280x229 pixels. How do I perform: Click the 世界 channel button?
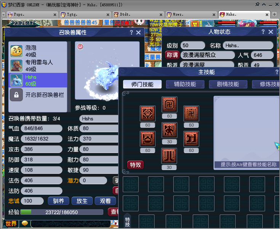11,223
